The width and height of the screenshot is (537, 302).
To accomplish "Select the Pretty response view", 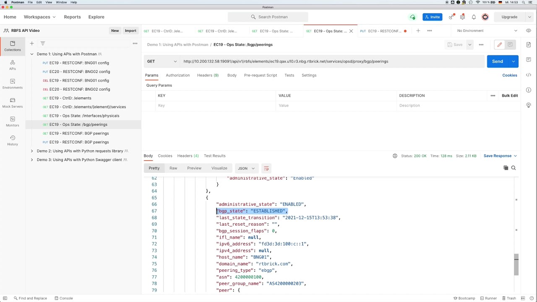I will (154, 168).
